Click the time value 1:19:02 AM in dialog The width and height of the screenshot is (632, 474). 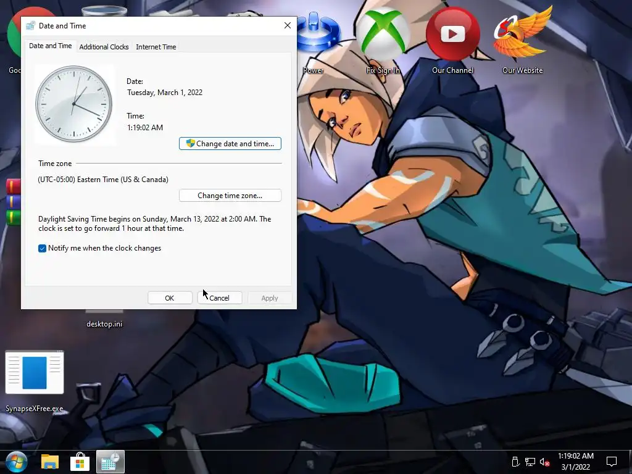tap(145, 127)
